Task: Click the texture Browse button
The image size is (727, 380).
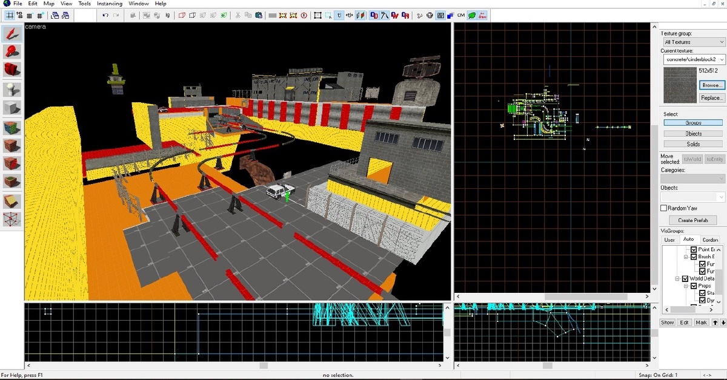Action: 711,85
